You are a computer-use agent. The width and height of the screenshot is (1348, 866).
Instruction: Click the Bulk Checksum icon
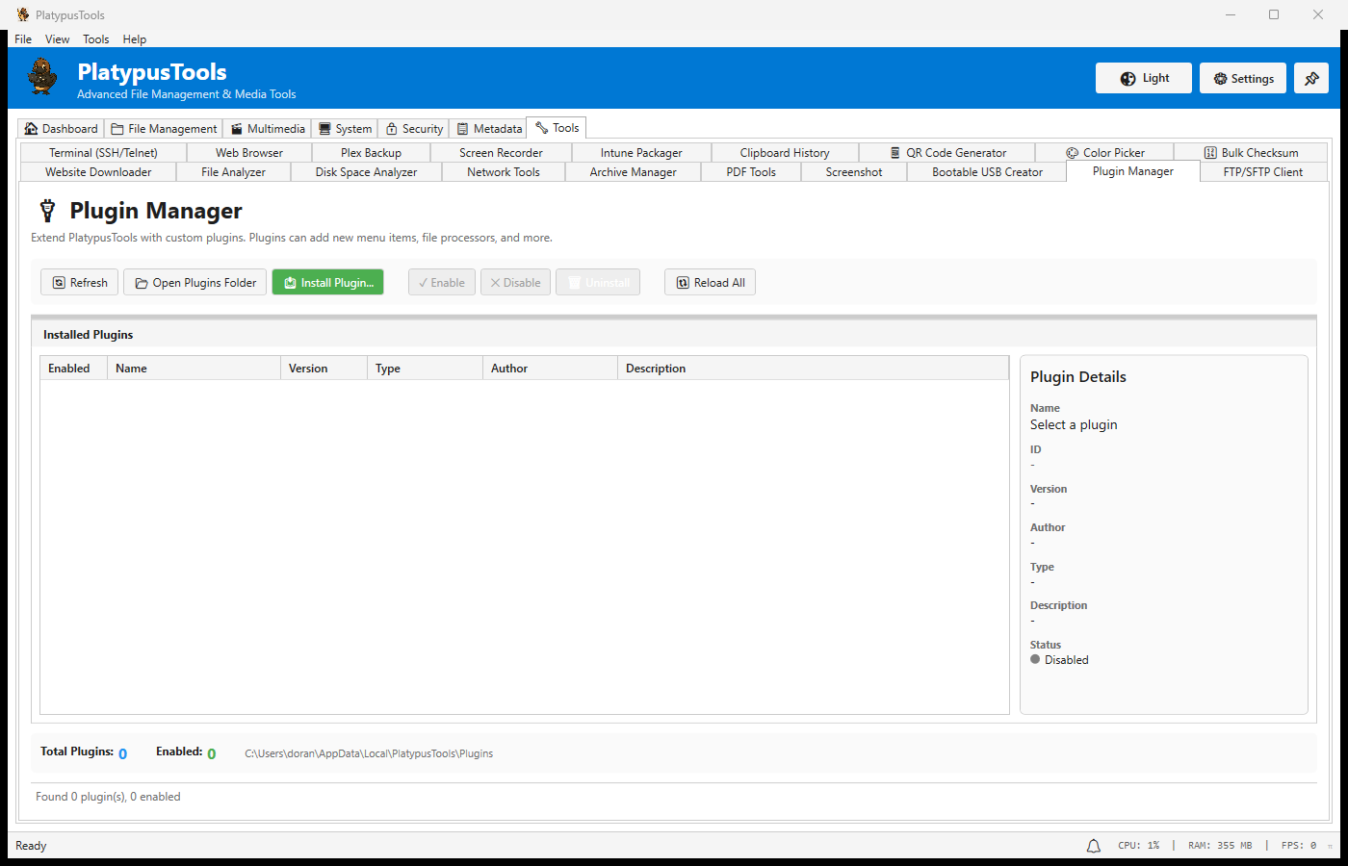pos(1211,152)
